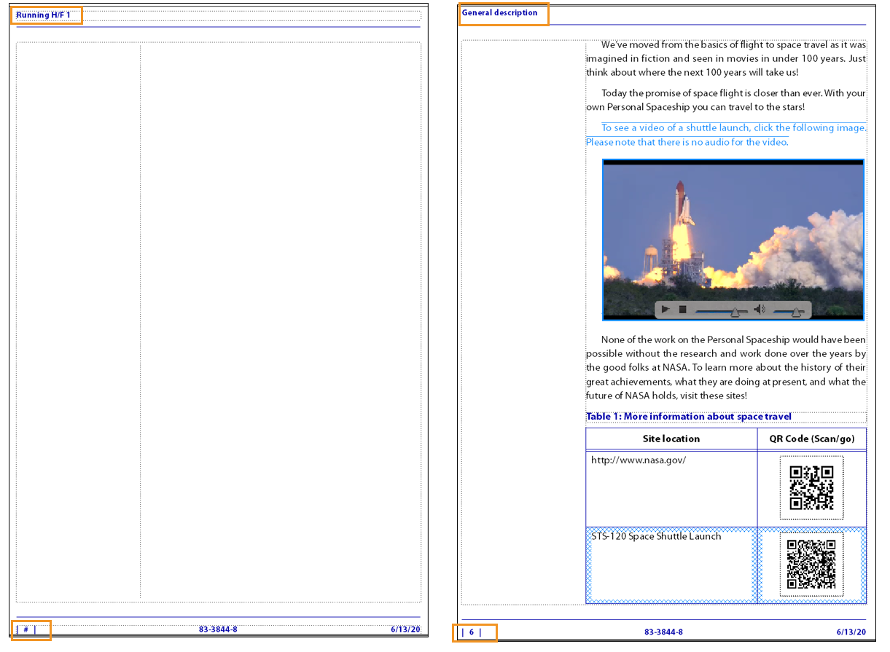Viewport: 890px width, 652px height.
Task: Click the page number 6 in right footer
Action: pyautogui.click(x=472, y=632)
